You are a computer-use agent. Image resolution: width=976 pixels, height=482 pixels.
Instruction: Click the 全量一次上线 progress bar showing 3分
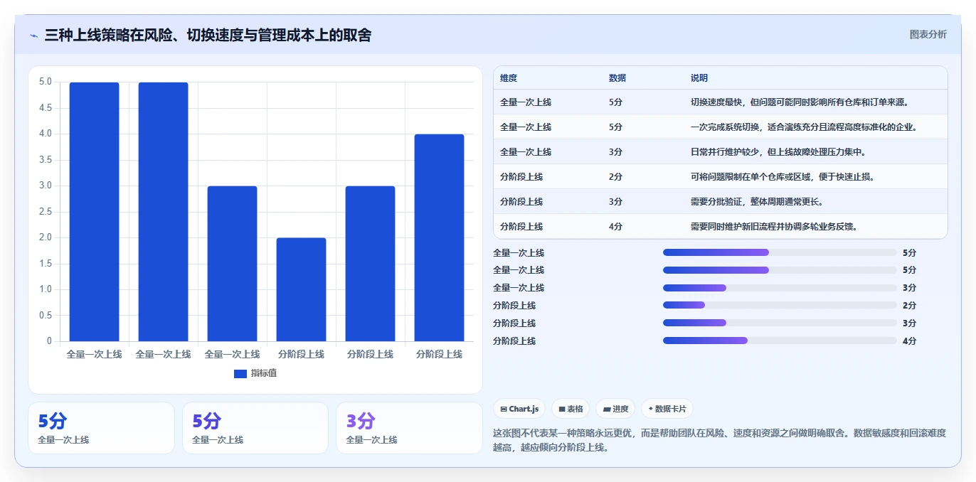780,288
